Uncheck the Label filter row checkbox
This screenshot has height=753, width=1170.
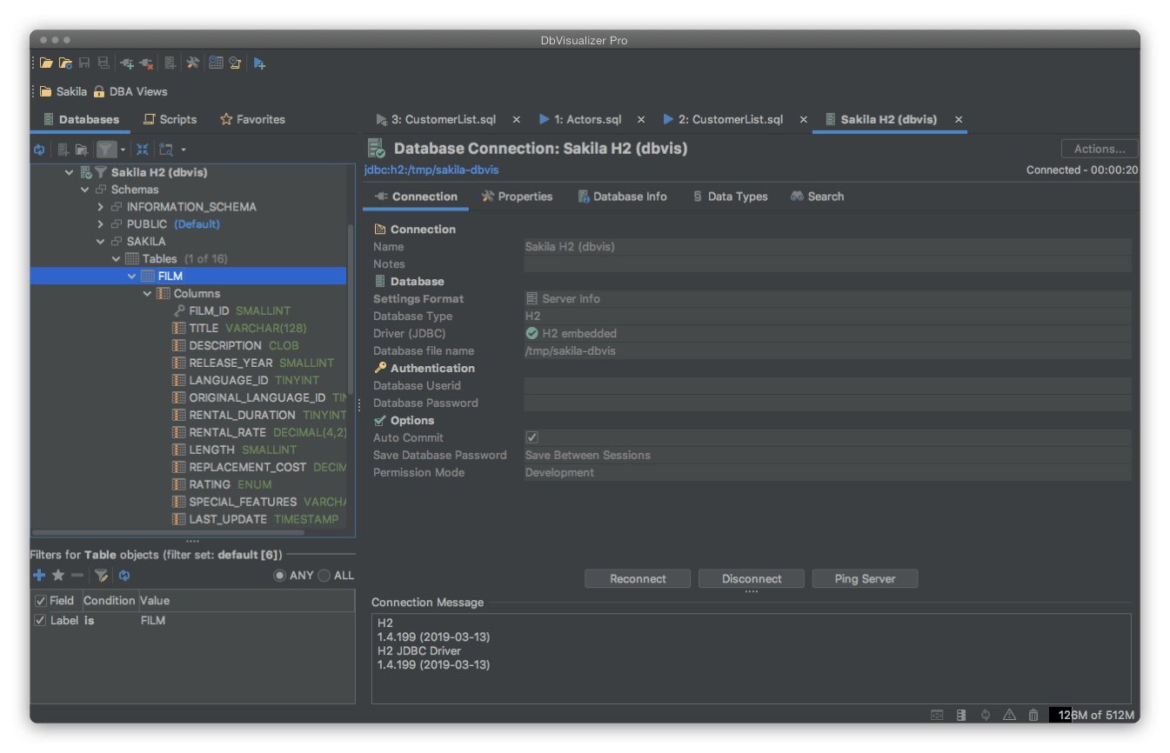(40, 620)
